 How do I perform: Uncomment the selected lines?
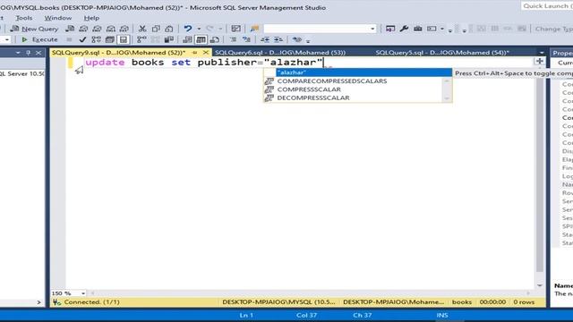247,39
